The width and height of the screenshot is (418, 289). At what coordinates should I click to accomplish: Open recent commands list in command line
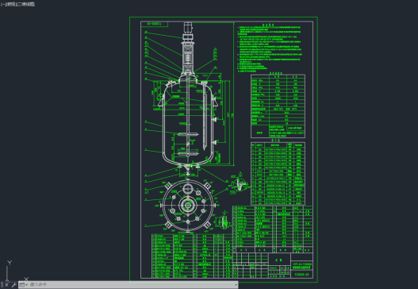[x=24, y=285]
